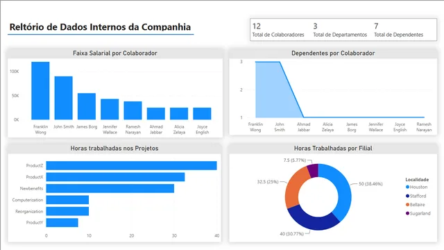Screen dimensions: 444x250
Task: Click the '40 (30.77%)' data label
Action: coord(291,233)
